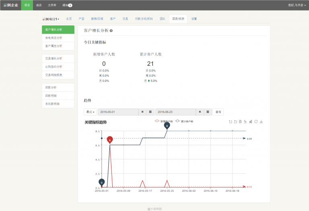Toggle the 新增客户数 legend series

163,121
